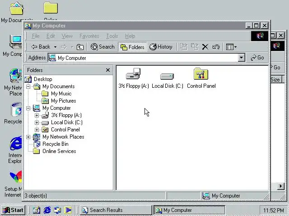Open the Address bar dropdown arrow
Image resolution: width=289 pixels, height=216 pixels.
tap(241, 58)
